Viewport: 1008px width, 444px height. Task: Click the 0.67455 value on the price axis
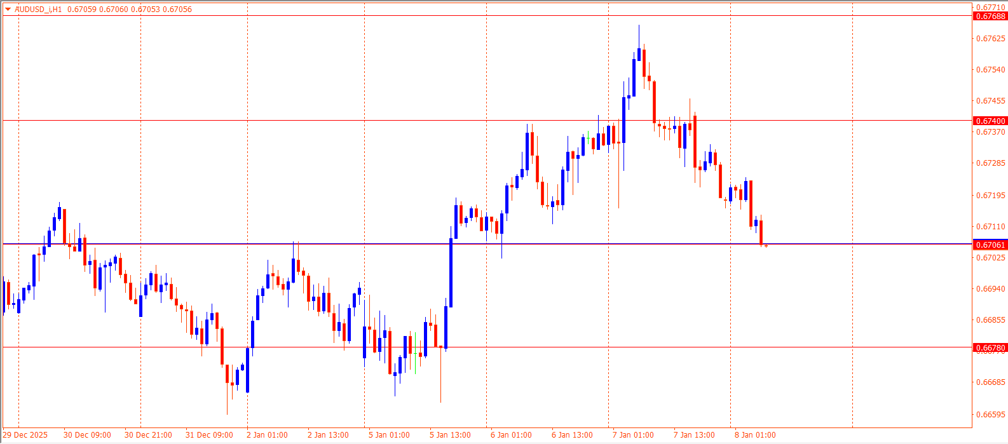[x=991, y=101]
